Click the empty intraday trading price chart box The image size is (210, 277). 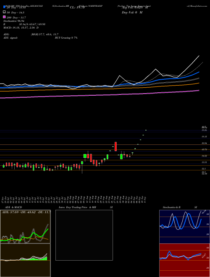tap(84, 235)
